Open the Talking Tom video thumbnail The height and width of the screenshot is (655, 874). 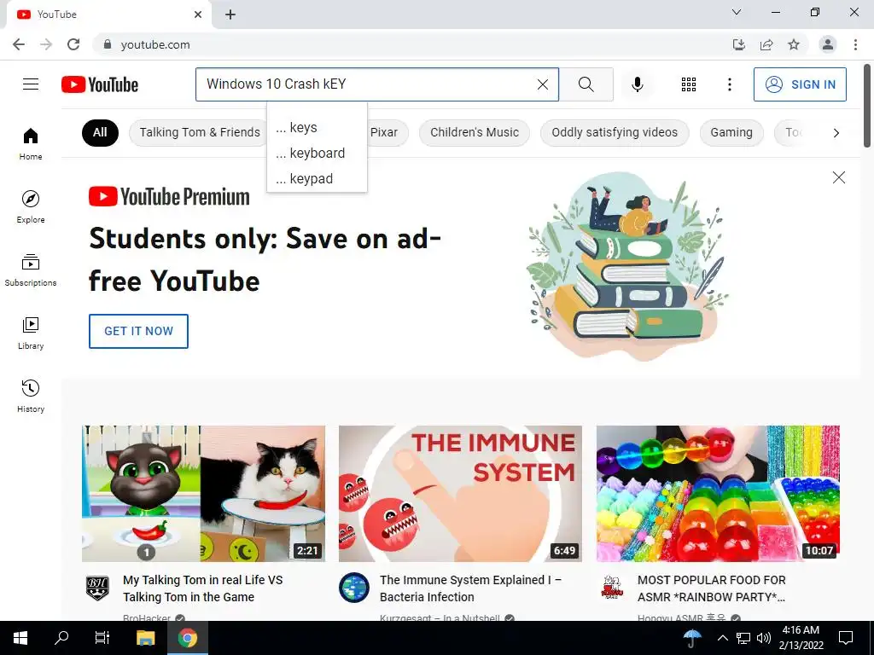click(x=203, y=494)
